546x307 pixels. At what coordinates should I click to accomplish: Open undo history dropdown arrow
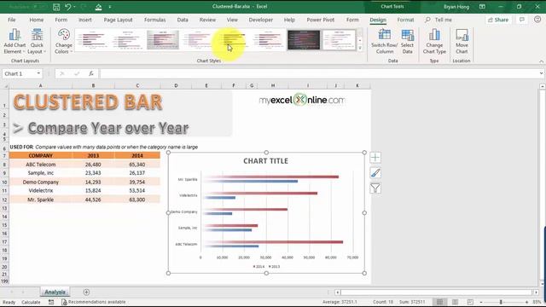(74, 7)
